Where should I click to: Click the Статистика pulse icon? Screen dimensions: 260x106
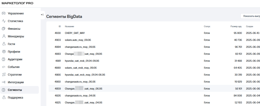click(4, 21)
